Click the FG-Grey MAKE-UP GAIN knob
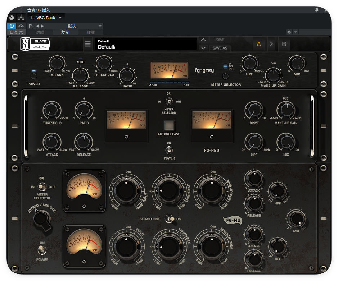The height and width of the screenshot is (281, 338). tap(273, 75)
